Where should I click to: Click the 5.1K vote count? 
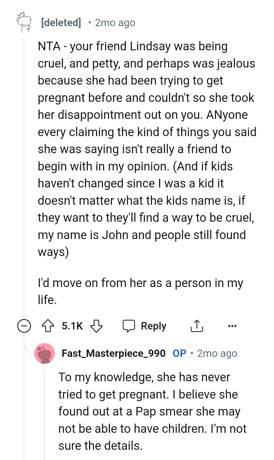tap(72, 326)
